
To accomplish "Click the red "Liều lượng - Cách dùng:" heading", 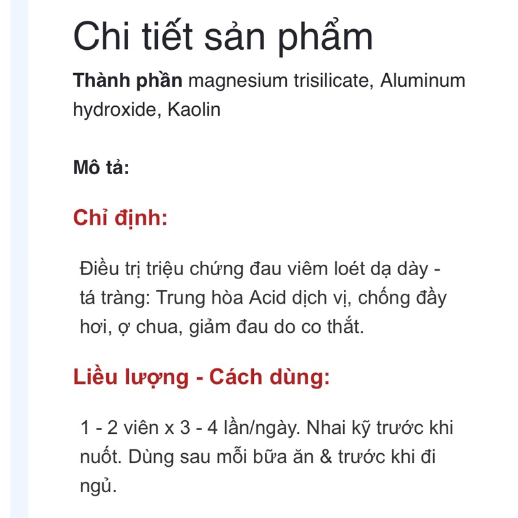I will [x=201, y=377].
